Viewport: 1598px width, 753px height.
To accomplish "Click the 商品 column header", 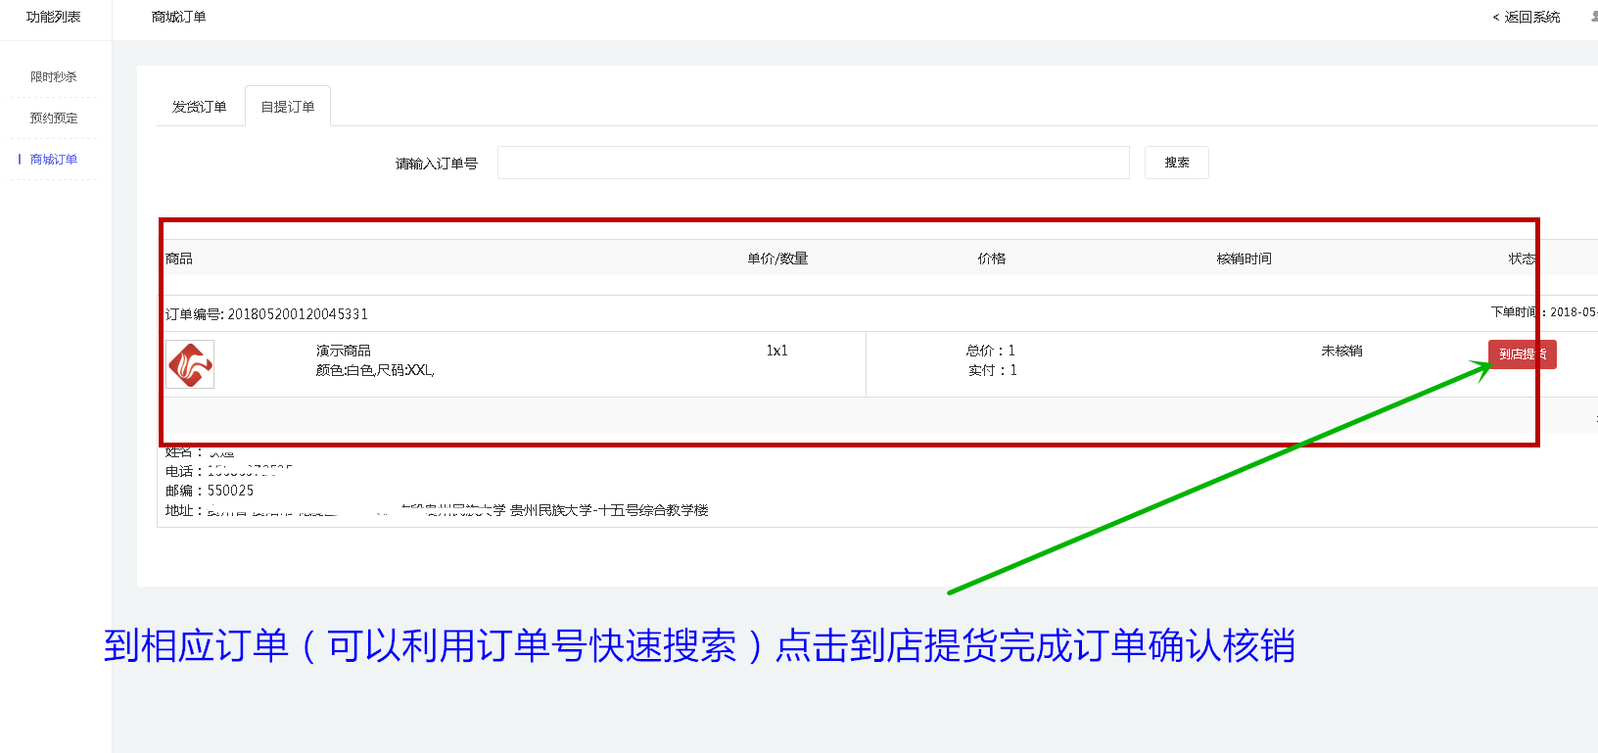I will 179,259.
